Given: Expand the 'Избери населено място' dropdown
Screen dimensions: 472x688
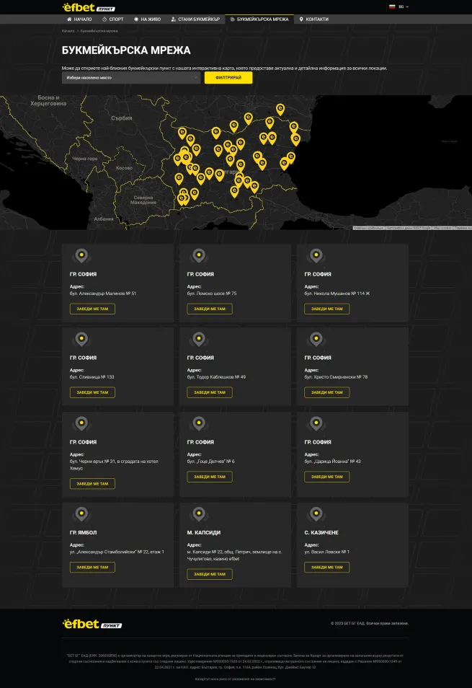Looking at the screenshot, I should click(x=130, y=78).
